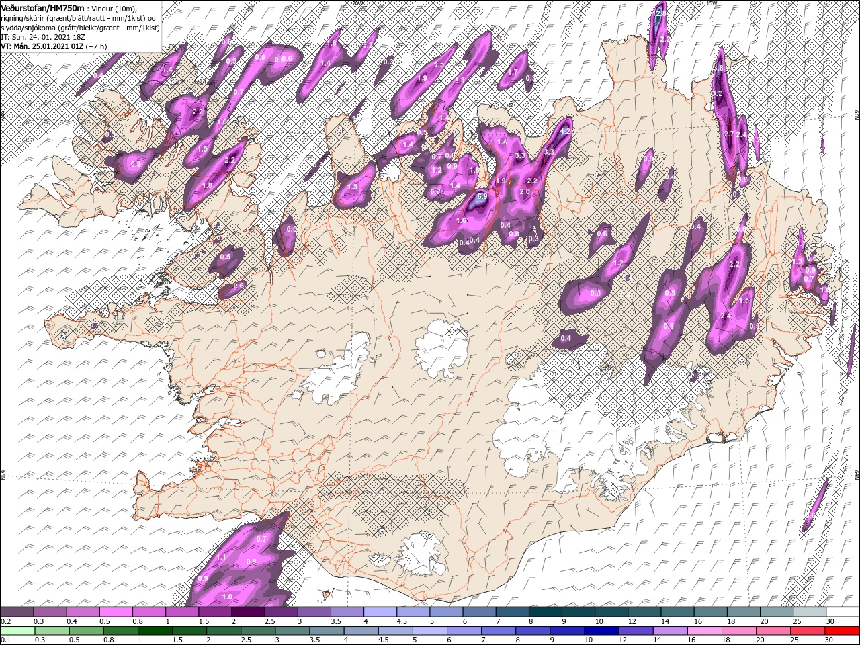This screenshot has height=645, width=860.
Task: Pick rain scale swatch between 1 and 1.5
Action: coord(155,631)
